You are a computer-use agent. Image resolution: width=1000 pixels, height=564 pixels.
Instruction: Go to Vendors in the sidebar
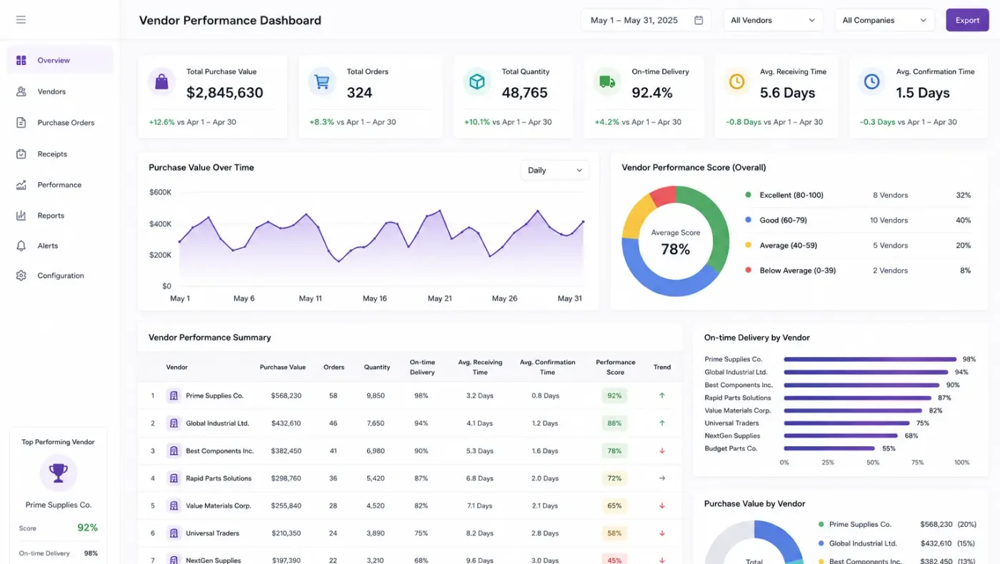coord(60,91)
